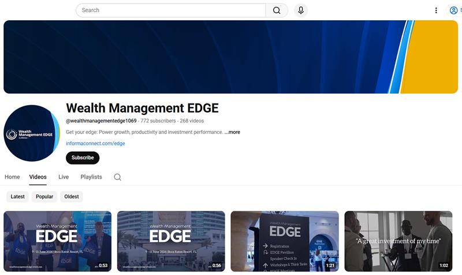Open the informaconnect.com/edge link

(95, 143)
